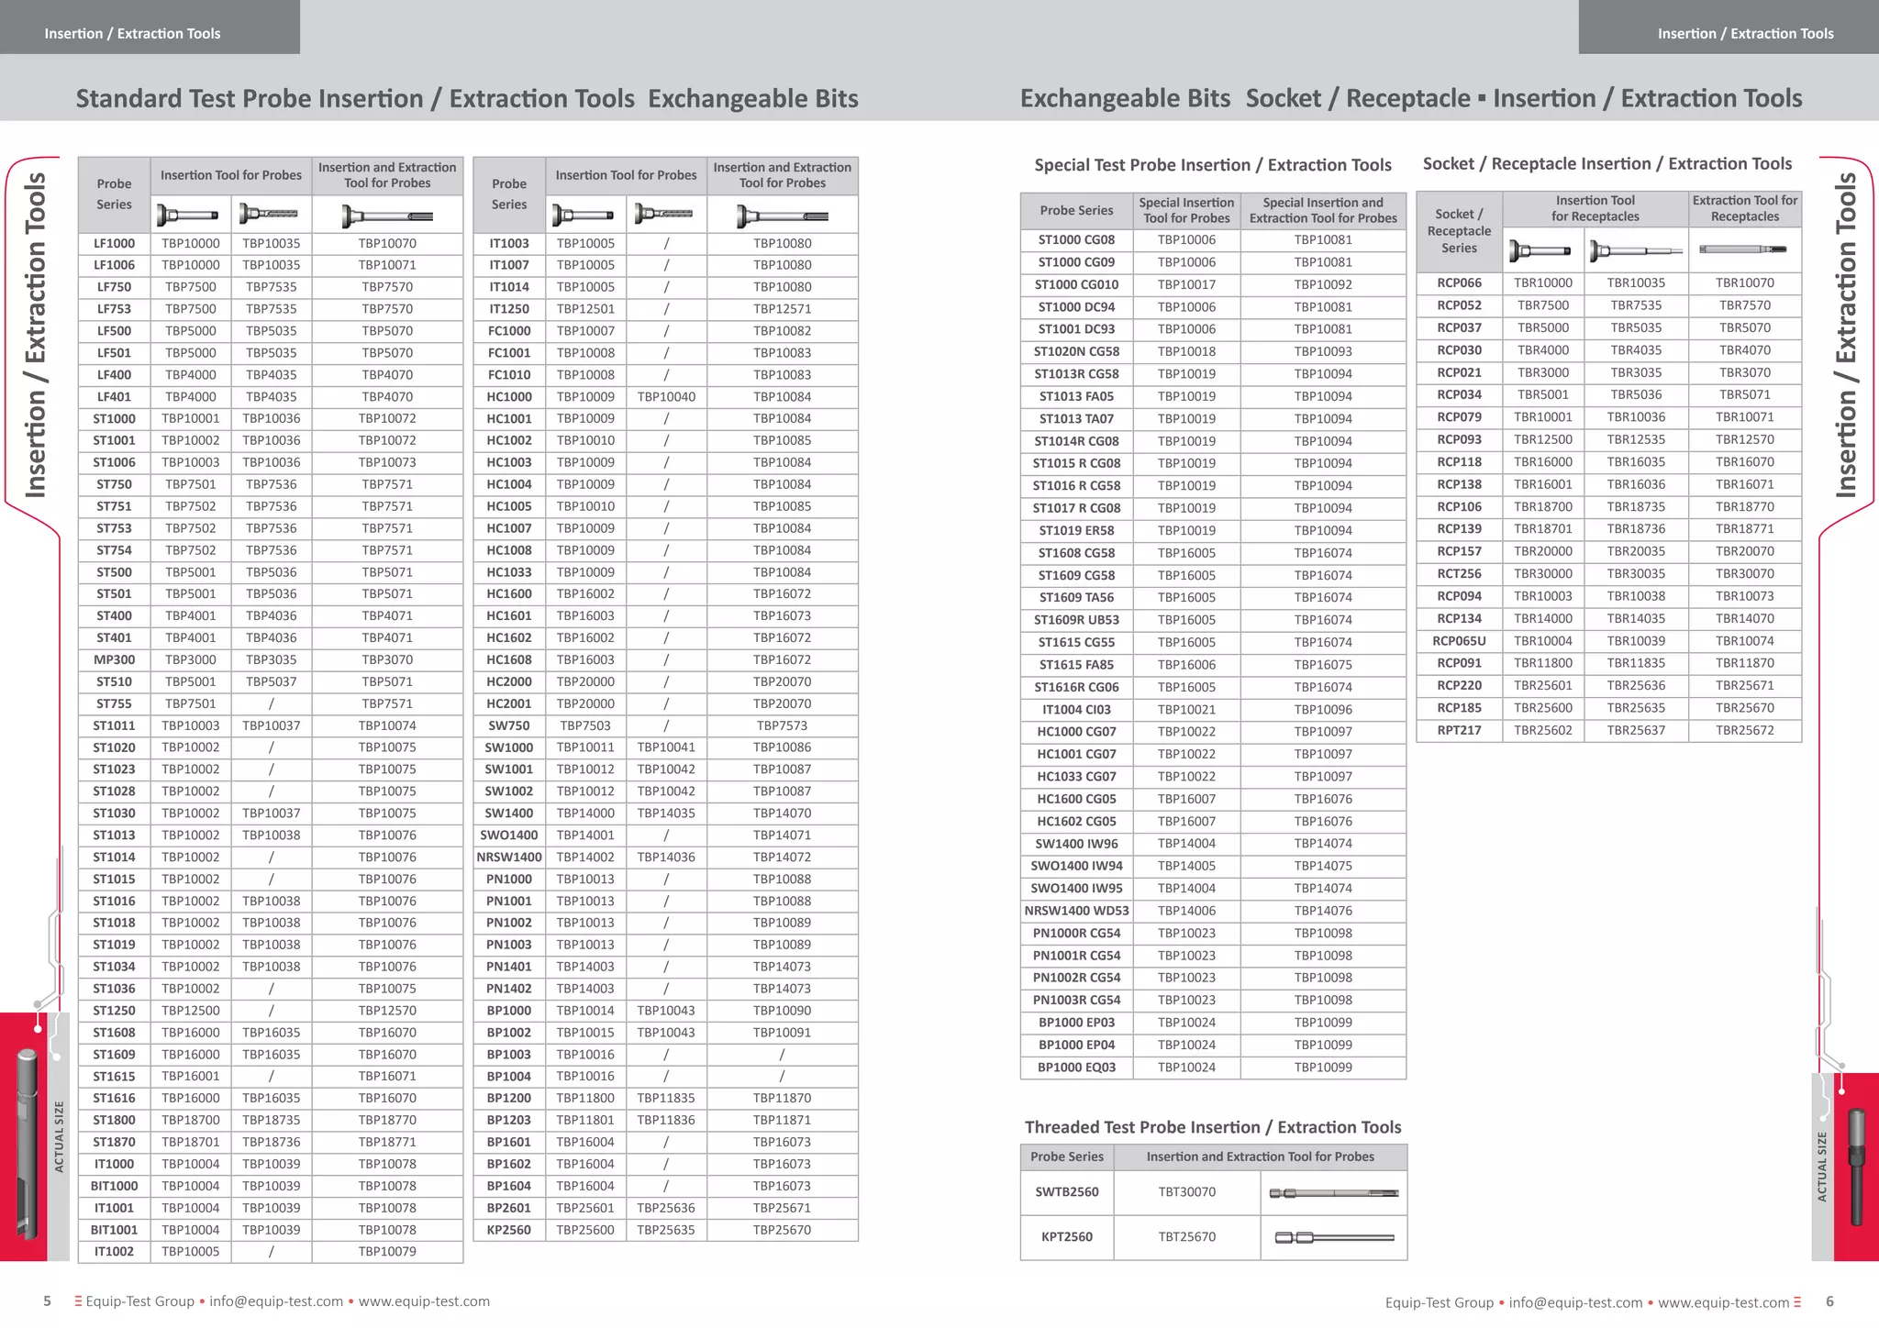Click the threaded tool image in the KPT2560 row
The width and height of the screenshot is (1879, 1328).
point(1335,1237)
